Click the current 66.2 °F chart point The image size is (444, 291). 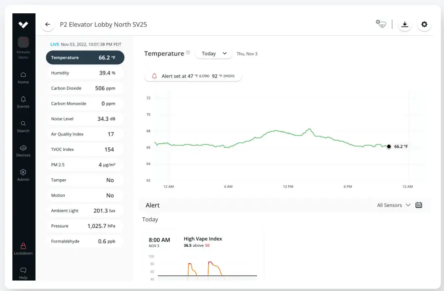389,146
